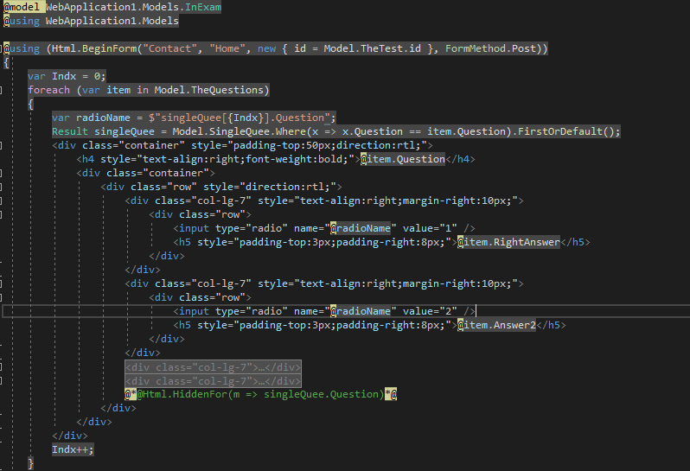The height and width of the screenshot is (471, 690).
Task: Click the opening @* Razor comment marker
Action: click(x=131, y=394)
